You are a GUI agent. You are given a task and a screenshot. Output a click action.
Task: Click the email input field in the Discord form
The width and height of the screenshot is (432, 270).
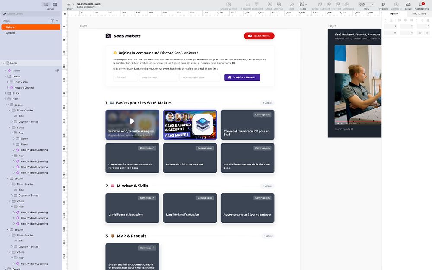pyautogui.click(x=159, y=77)
